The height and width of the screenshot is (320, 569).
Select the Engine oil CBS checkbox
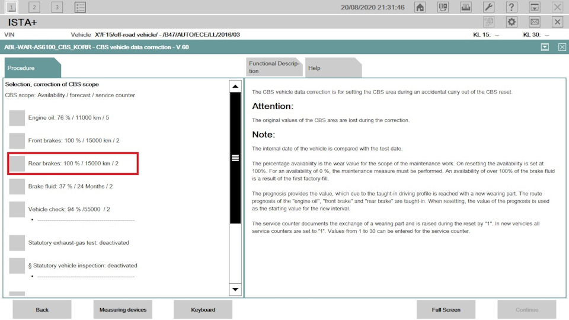click(x=17, y=118)
